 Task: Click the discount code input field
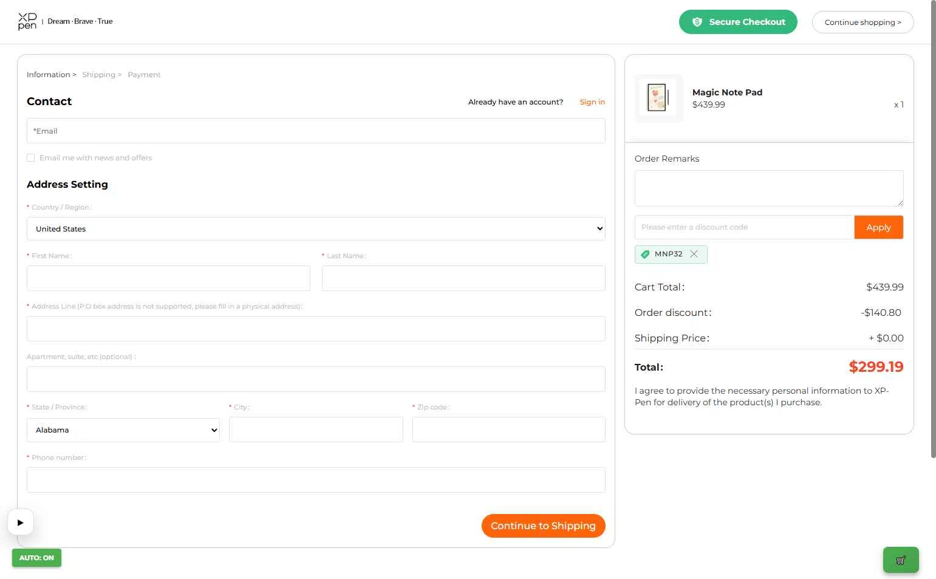[745, 227]
